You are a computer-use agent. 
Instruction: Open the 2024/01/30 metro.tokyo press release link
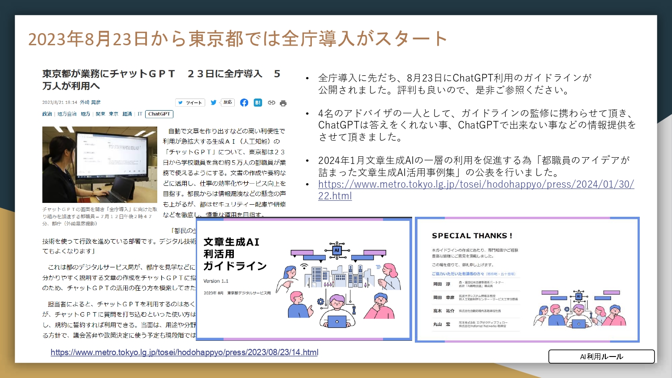(x=476, y=190)
